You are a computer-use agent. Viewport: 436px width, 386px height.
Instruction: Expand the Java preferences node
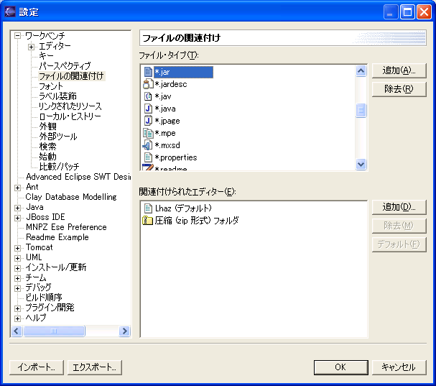tap(17, 208)
